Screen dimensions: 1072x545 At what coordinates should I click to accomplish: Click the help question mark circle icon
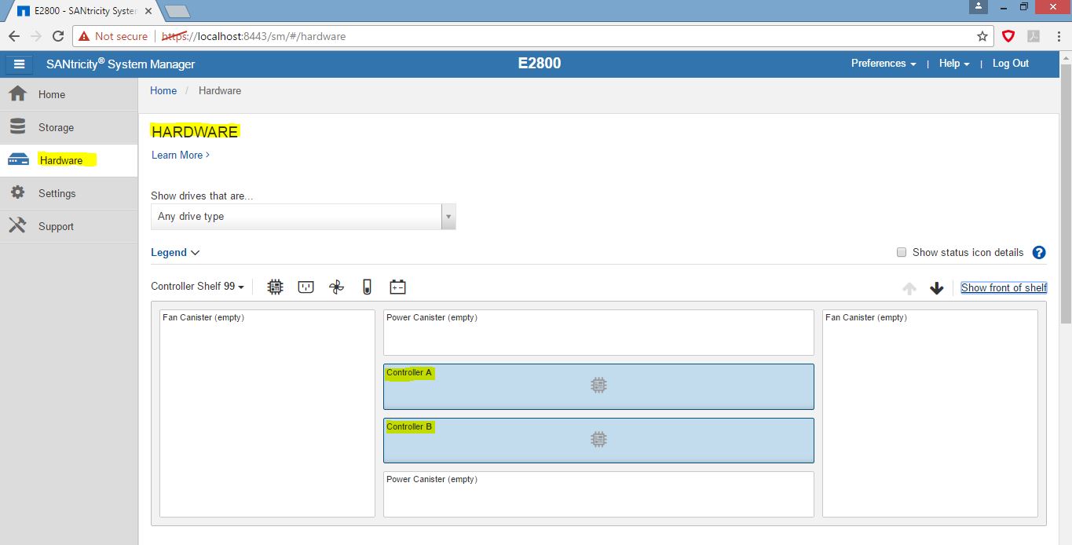[1038, 252]
